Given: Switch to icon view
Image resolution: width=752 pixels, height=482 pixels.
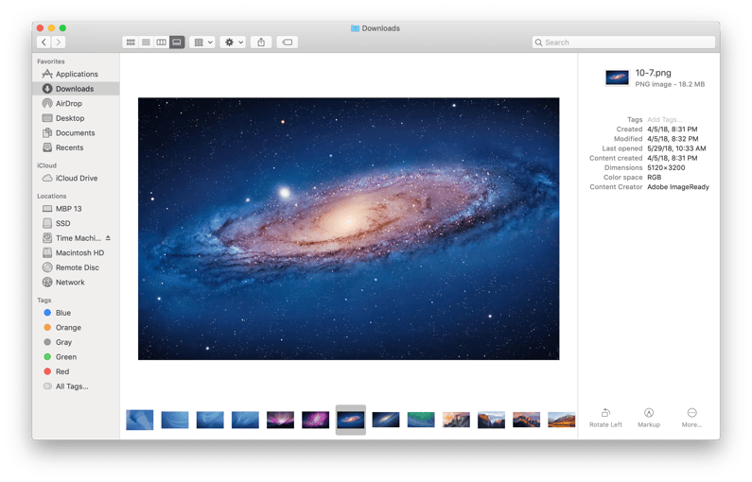Looking at the screenshot, I should point(131,43).
